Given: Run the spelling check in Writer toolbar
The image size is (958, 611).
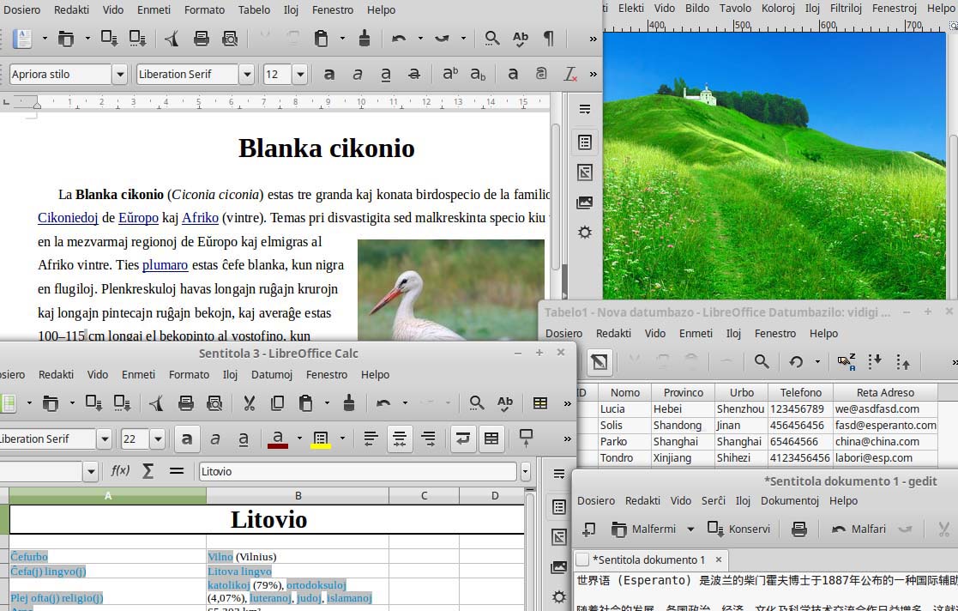Looking at the screenshot, I should click(x=520, y=39).
